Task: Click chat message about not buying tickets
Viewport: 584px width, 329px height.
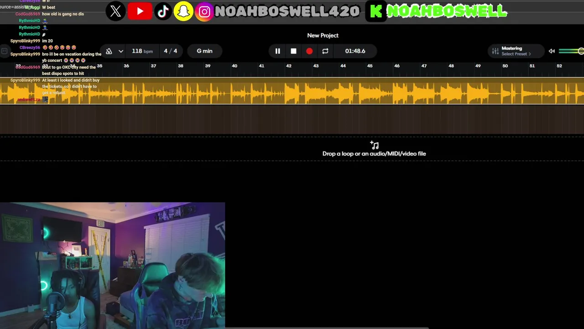Action: coord(71,86)
